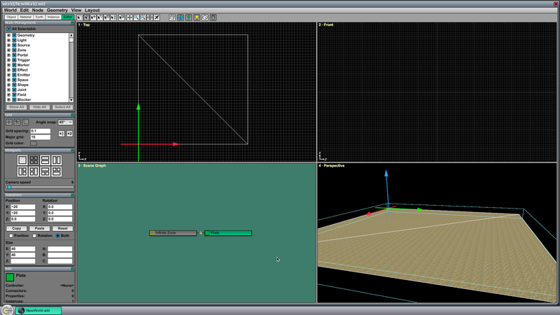The height and width of the screenshot is (315, 560).
Task: Click the Position X input field
Action: pos(23,206)
